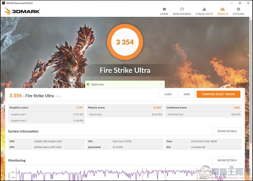Select the Combined test row
Viewport: 253px width, 181px height.
coord(203,115)
